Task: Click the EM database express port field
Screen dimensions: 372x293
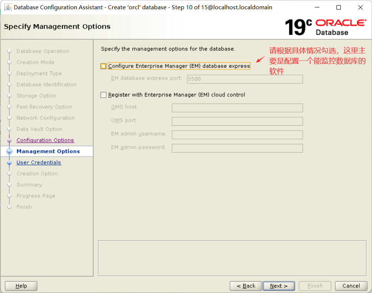Action: [245, 79]
